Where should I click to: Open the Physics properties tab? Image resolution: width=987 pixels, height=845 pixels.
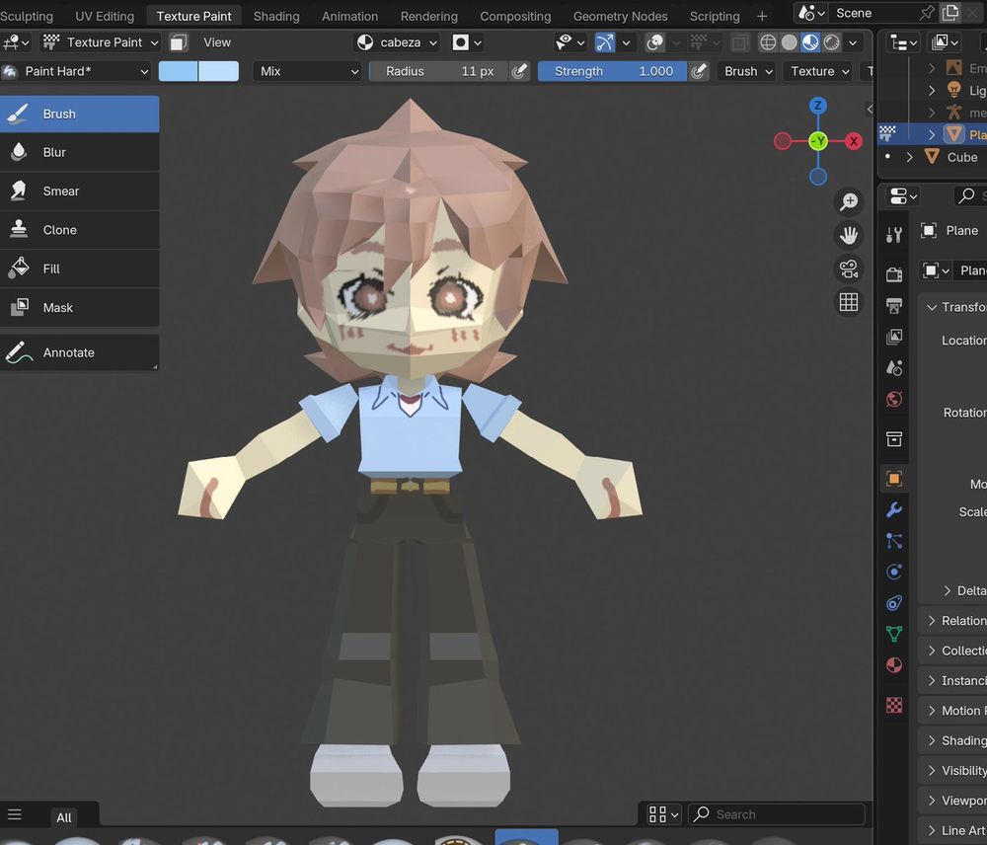click(894, 572)
